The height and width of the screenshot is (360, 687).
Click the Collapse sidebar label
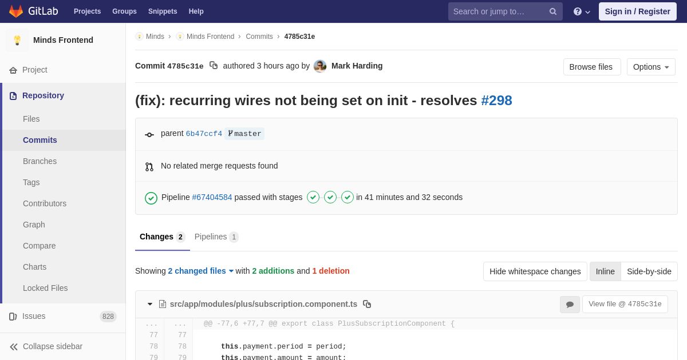pos(53,346)
